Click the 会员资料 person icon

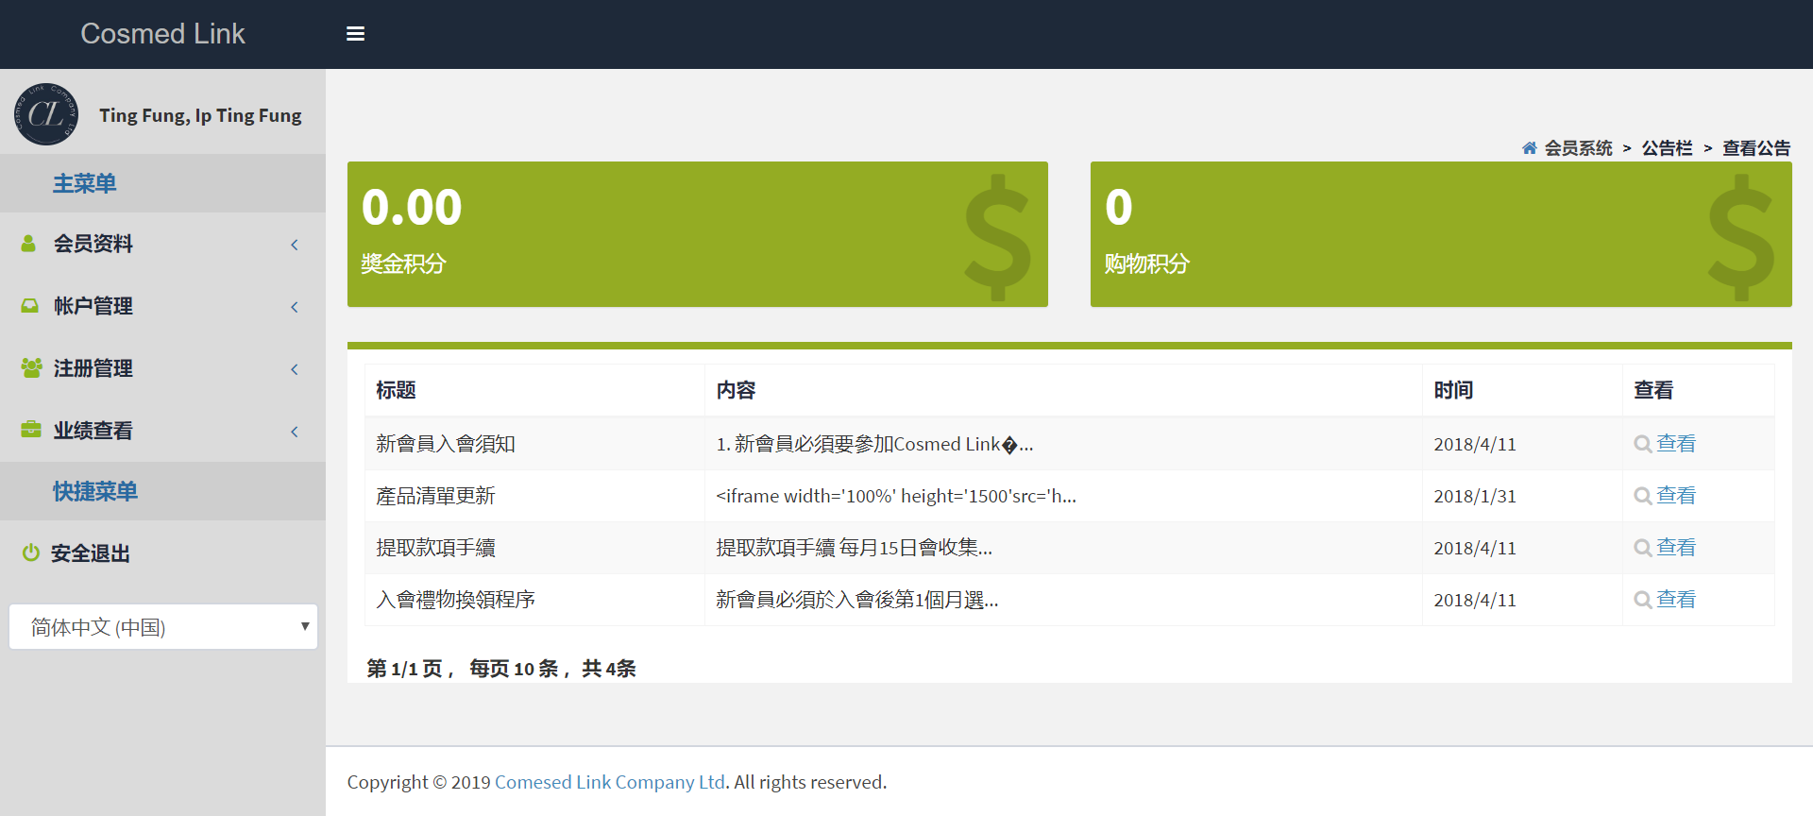[28, 244]
